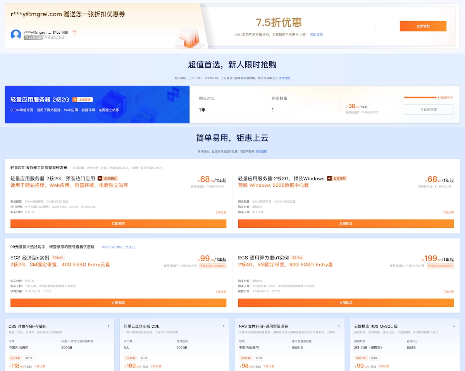Expand 云数据库 RDS MySQL 版 arrow

[454, 326]
